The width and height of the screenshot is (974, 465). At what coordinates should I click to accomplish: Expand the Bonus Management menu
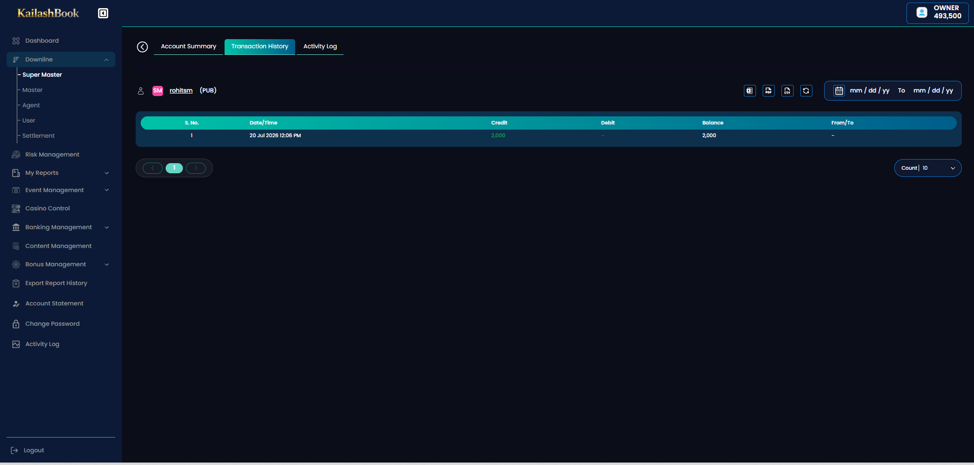point(61,264)
